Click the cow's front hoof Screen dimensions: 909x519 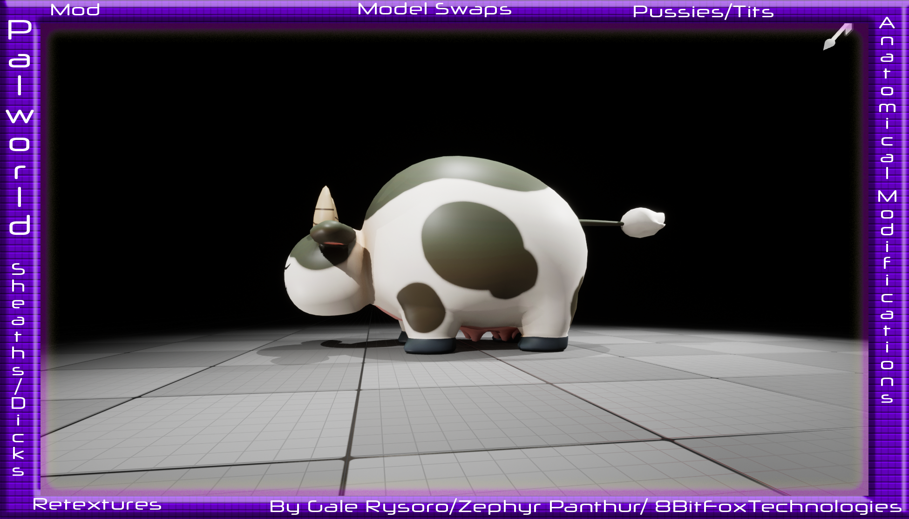429,346
